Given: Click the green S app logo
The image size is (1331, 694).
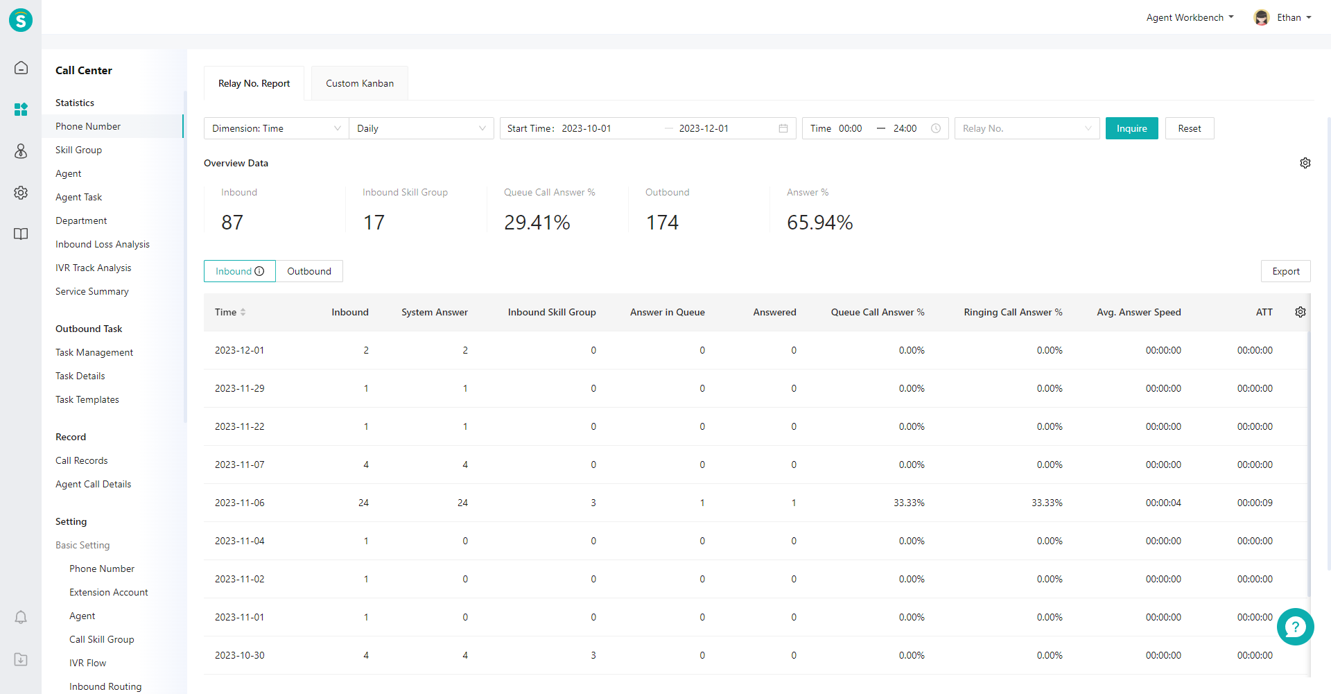Looking at the screenshot, I should [x=21, y=20].
